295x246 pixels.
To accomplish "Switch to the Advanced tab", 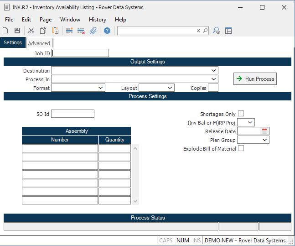I will pos(39,43).
